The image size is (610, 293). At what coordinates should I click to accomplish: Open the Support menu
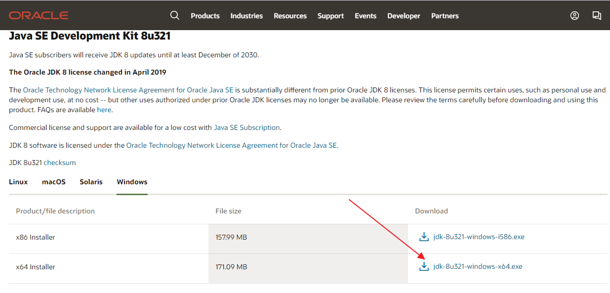pos(330,16)
